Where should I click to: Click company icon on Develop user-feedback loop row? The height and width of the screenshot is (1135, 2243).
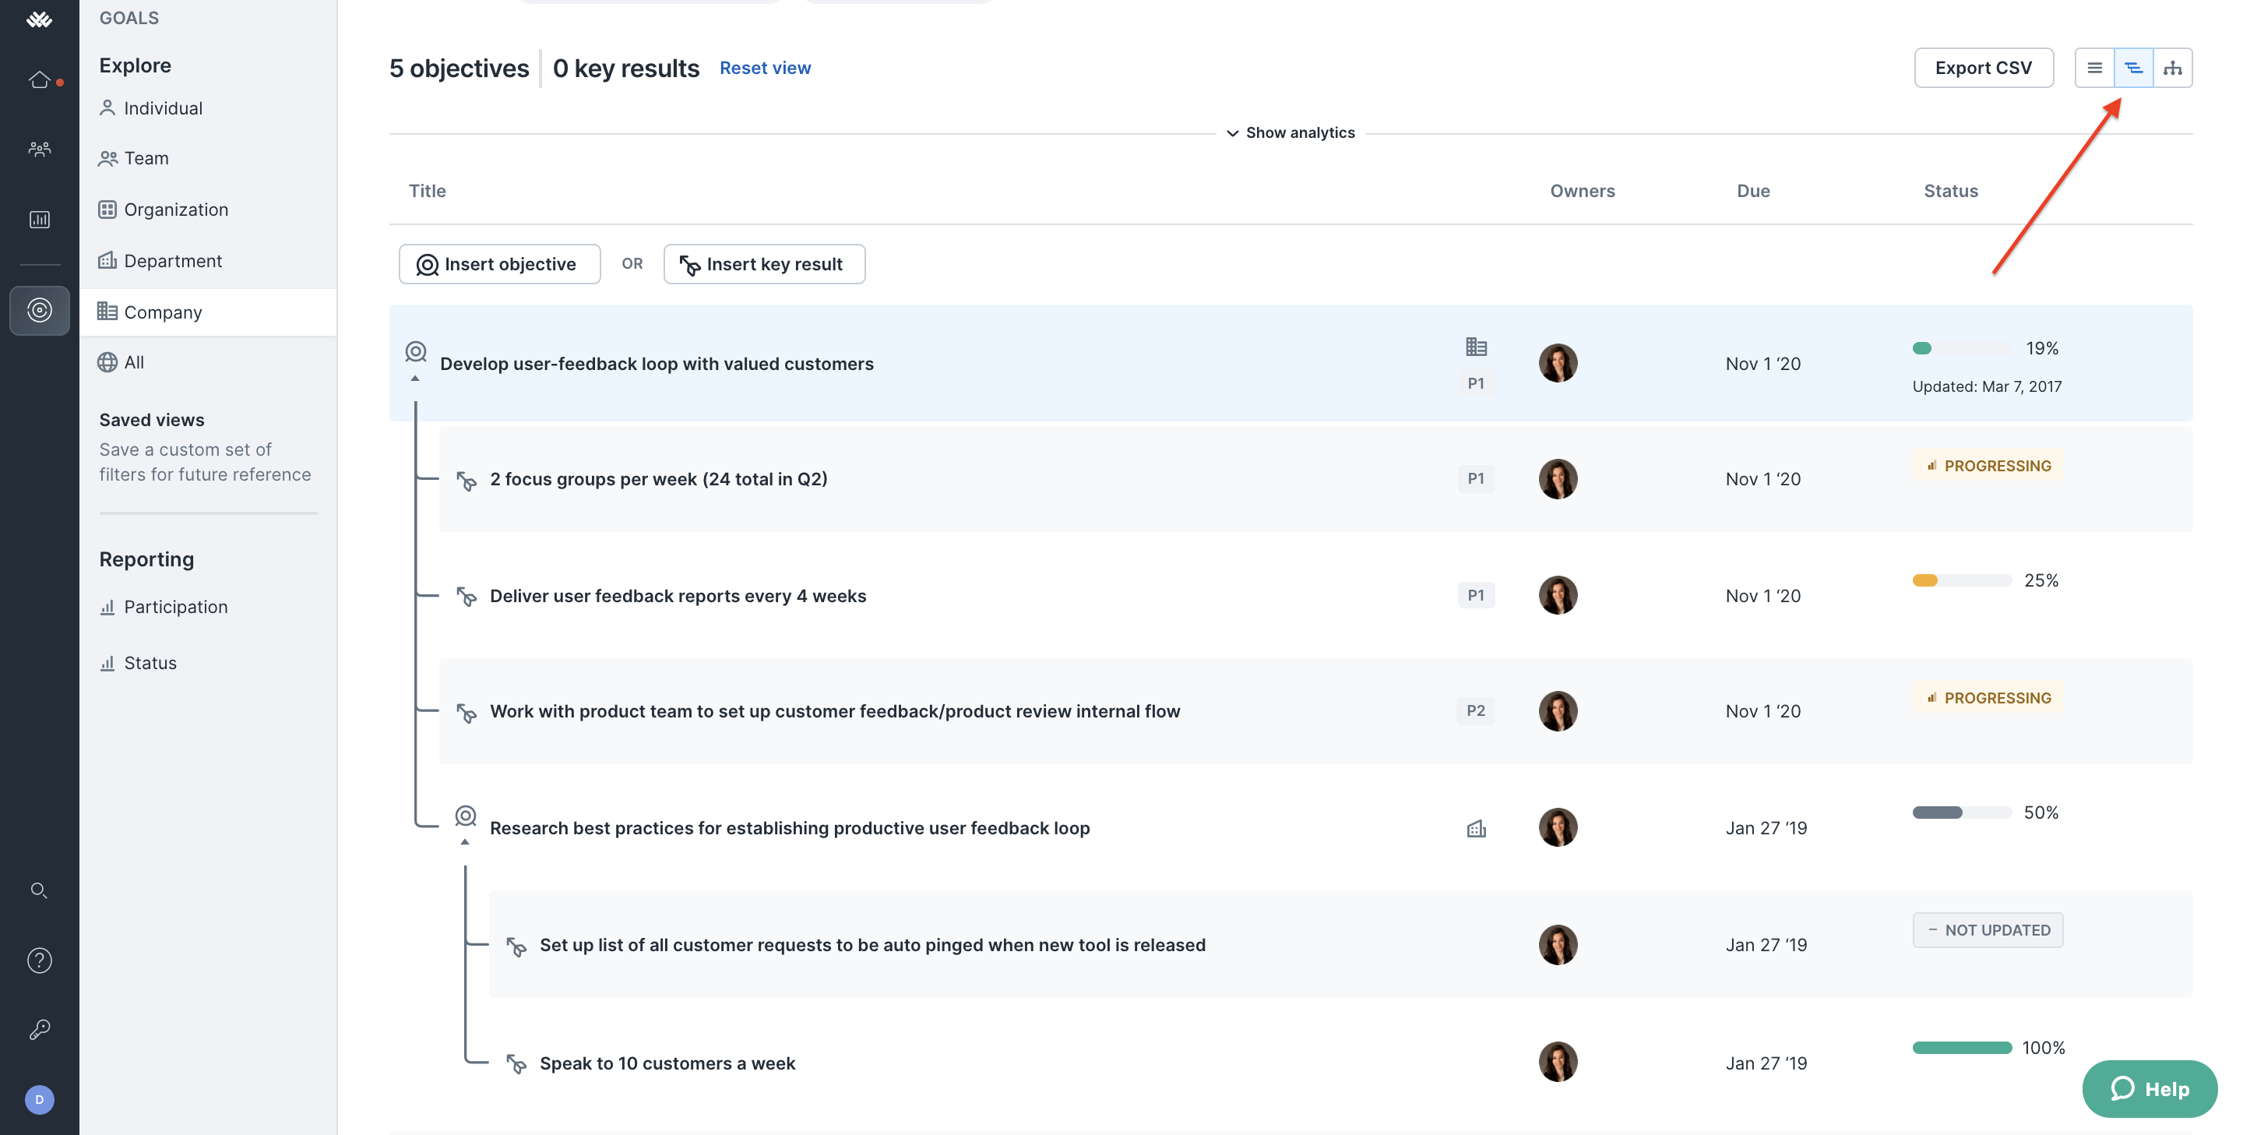click(1476, 347)
